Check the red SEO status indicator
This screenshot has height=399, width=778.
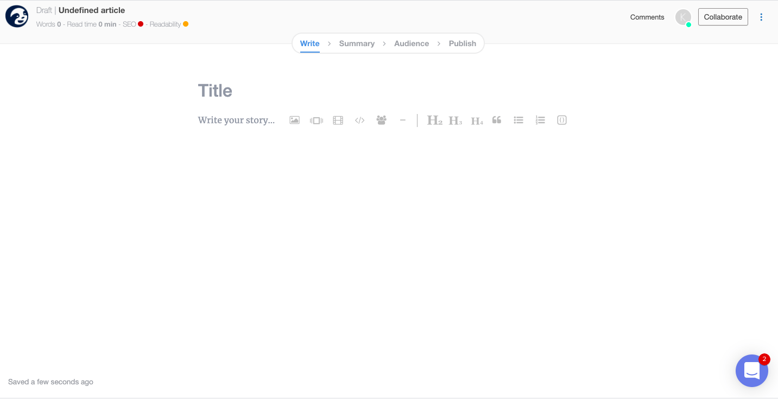click(x=141, y=24)
